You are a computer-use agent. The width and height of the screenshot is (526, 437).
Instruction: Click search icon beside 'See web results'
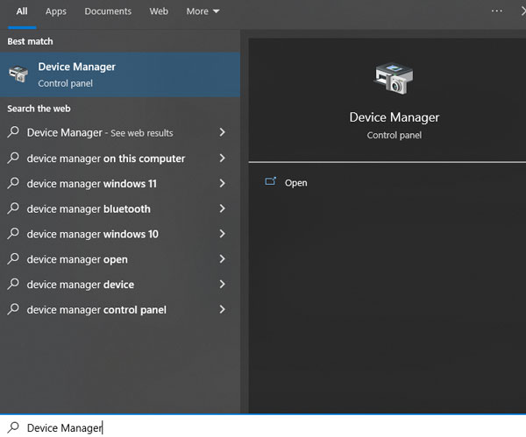coord(13,131)
